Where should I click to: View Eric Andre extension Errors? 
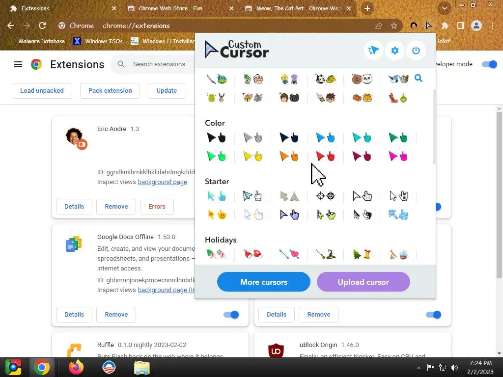click(x=157, y=207)
